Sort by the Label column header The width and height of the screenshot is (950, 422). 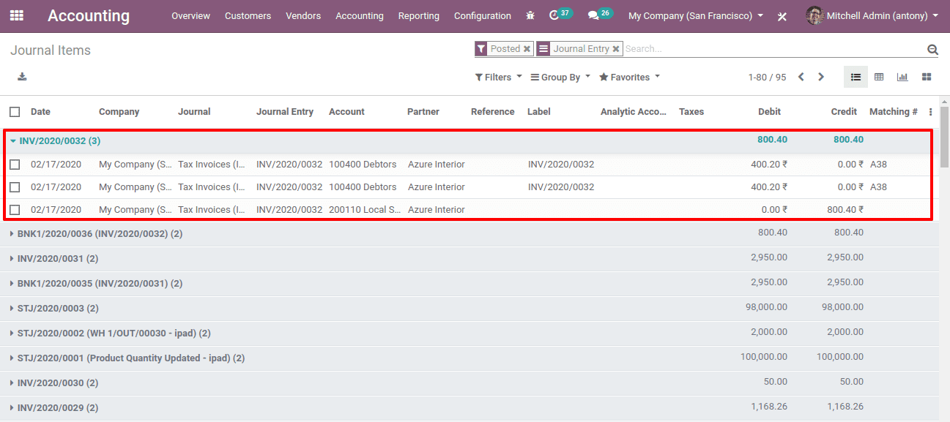[539, 112]
